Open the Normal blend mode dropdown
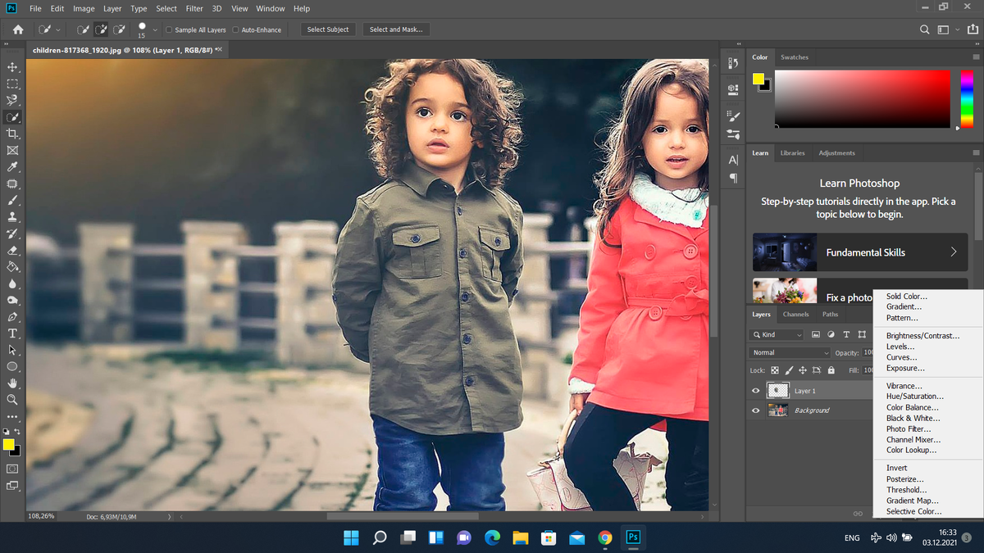This screenshot has height=553, width=984. (x=790, y=352)
